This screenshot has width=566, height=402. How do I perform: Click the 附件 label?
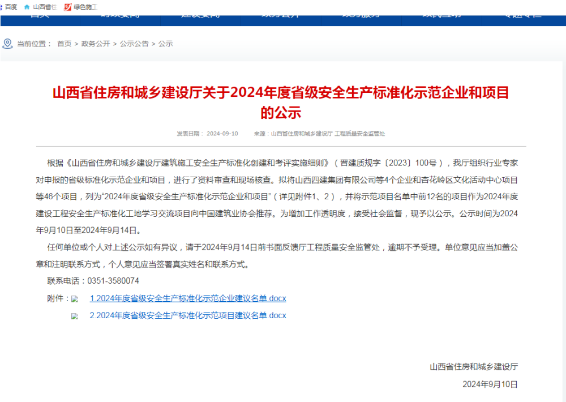[x=58, y=298]
